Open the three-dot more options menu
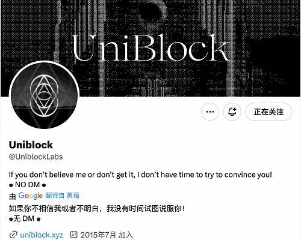Viewport: 301px width, 240px height. (x=210, y=112)
